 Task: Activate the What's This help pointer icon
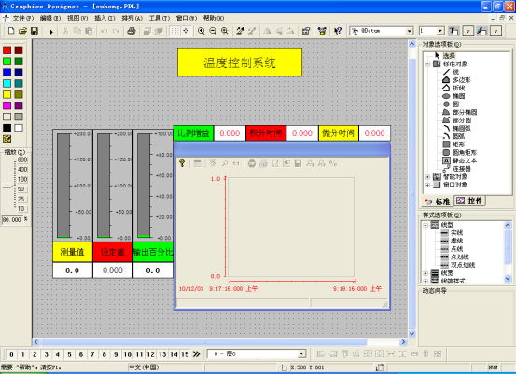pyautogui.click(x=338, y=31)
